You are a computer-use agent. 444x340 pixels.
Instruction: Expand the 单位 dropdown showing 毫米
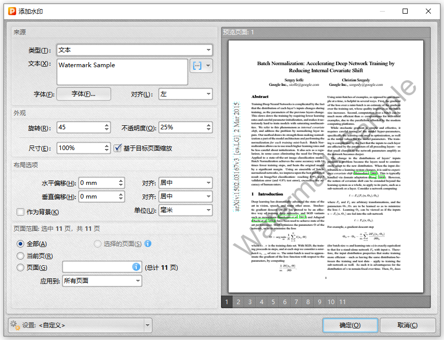point(185,210)
